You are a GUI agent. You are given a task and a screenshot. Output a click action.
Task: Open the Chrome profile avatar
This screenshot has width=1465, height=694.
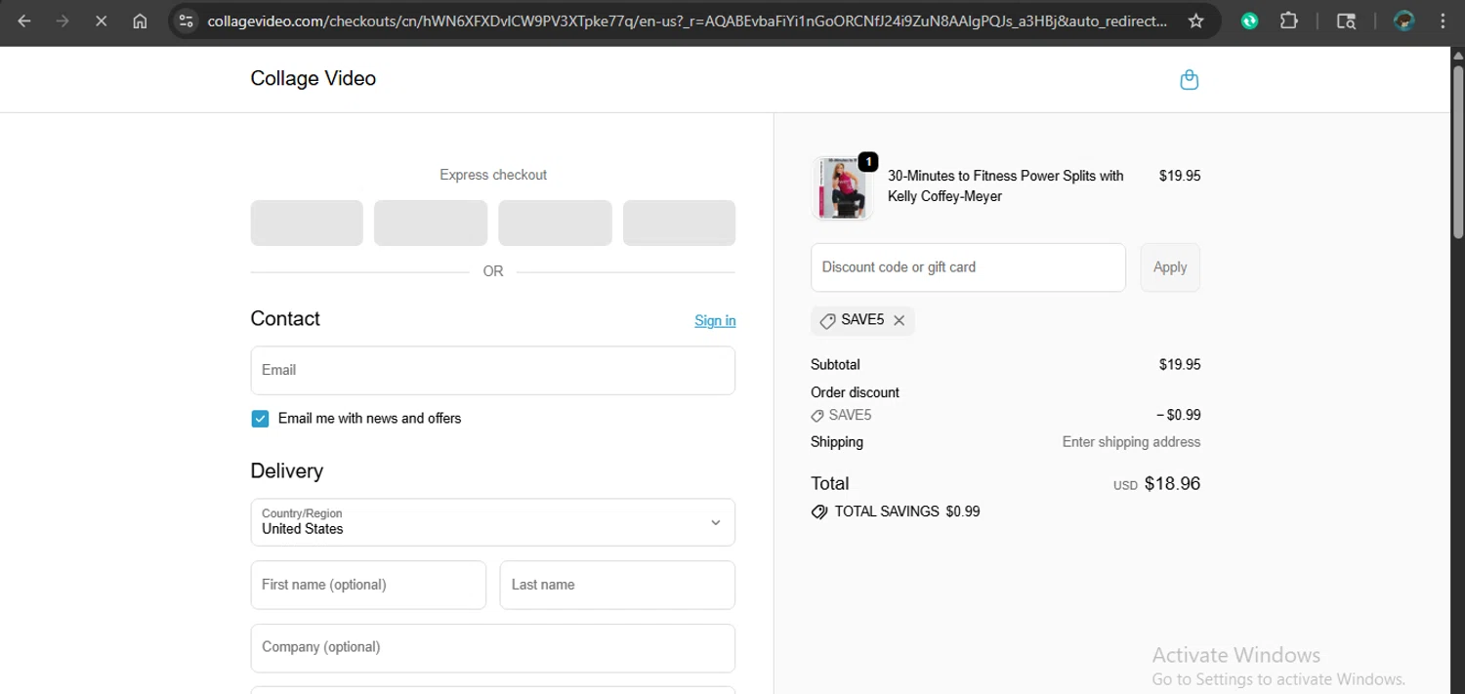point(1404,20)
